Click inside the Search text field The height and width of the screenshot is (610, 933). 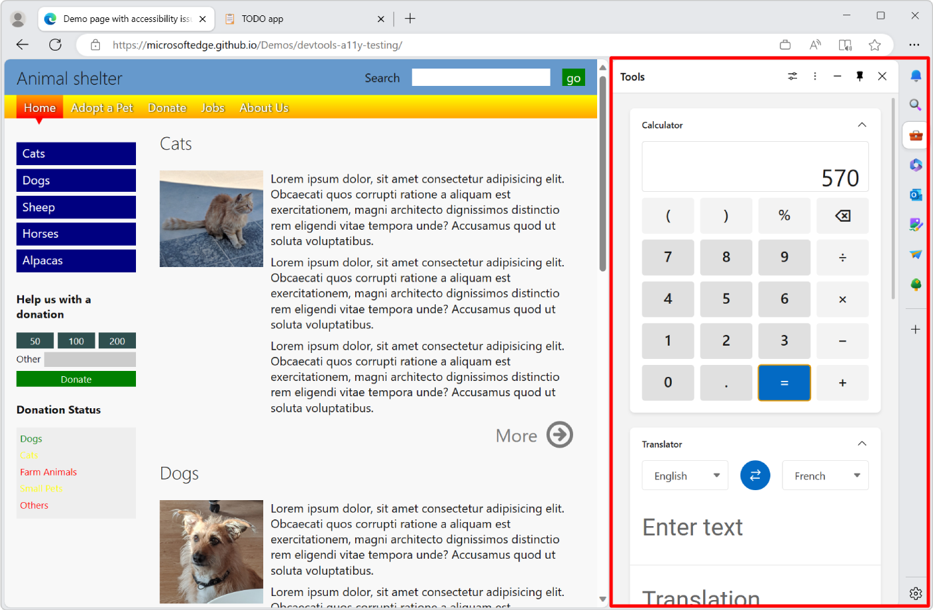480,77
